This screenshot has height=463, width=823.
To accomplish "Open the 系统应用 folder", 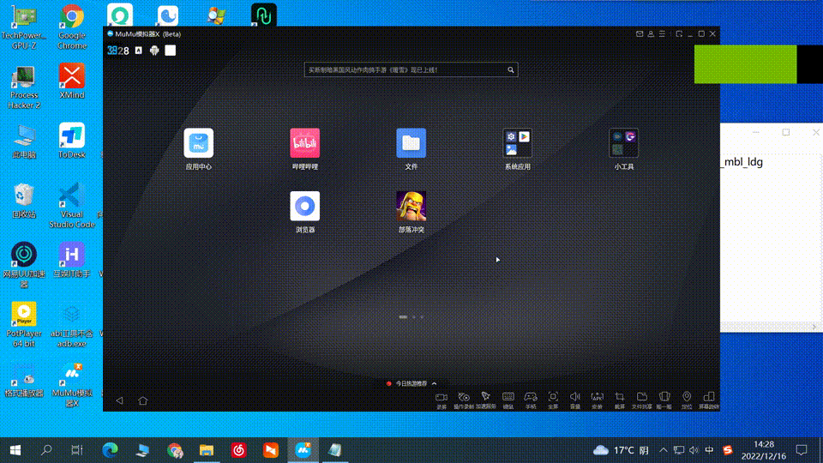I will [x=518, y=143].
